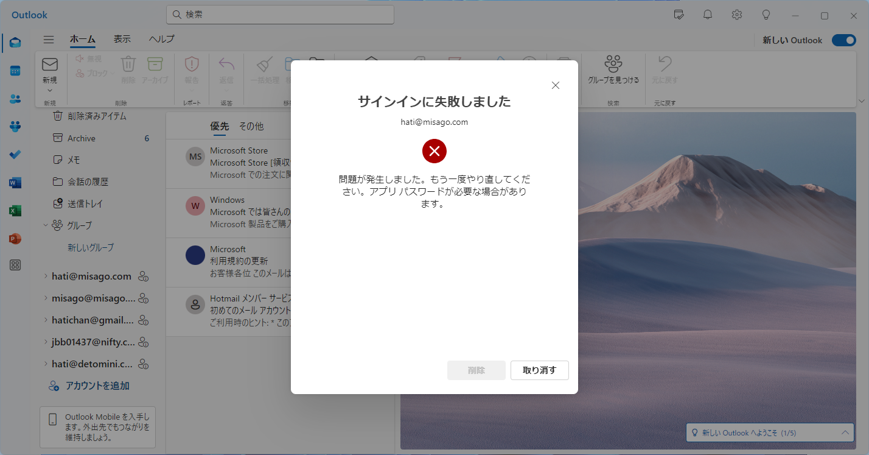Click the 一括処理 sweep icon

coord(265,64)
